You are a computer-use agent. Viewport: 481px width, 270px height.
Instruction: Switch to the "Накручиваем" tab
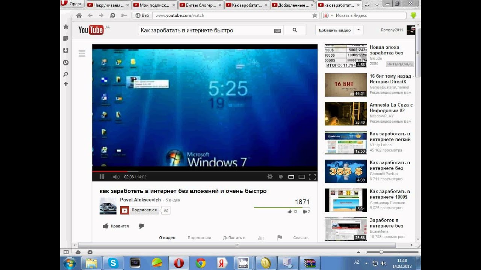pyautogui.click(x=108, y=5)
